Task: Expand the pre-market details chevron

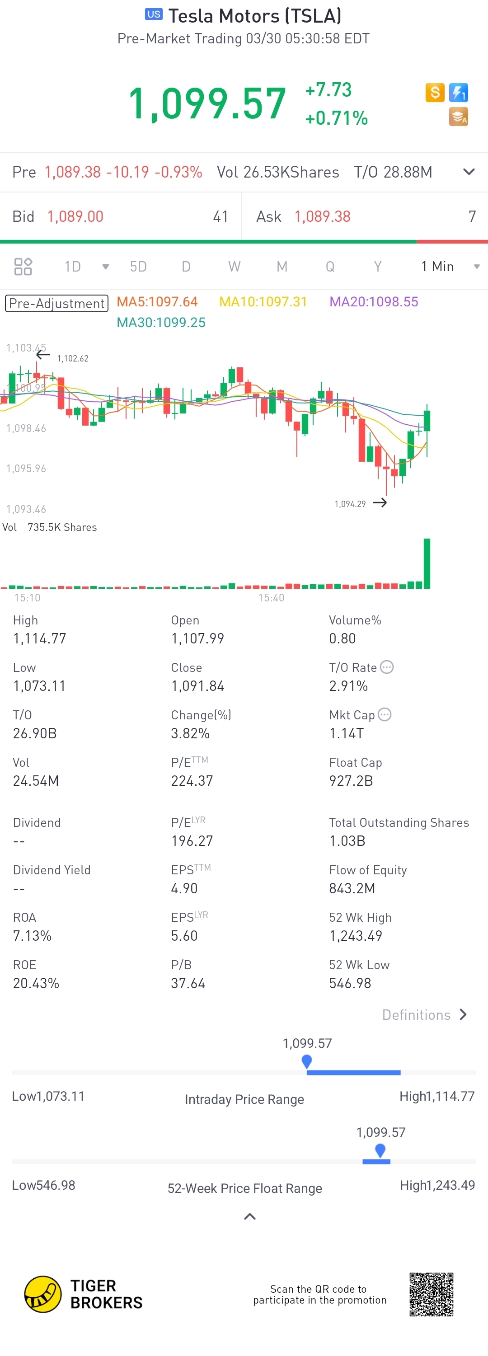Action: coord(469,172)
